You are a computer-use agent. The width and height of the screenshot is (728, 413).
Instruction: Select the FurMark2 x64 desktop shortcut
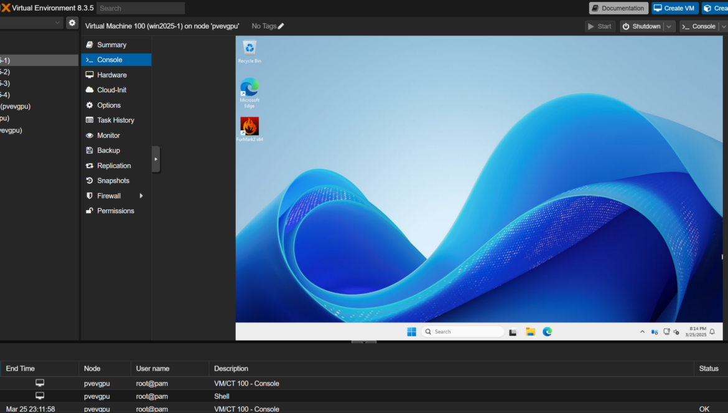pos(250,129)
